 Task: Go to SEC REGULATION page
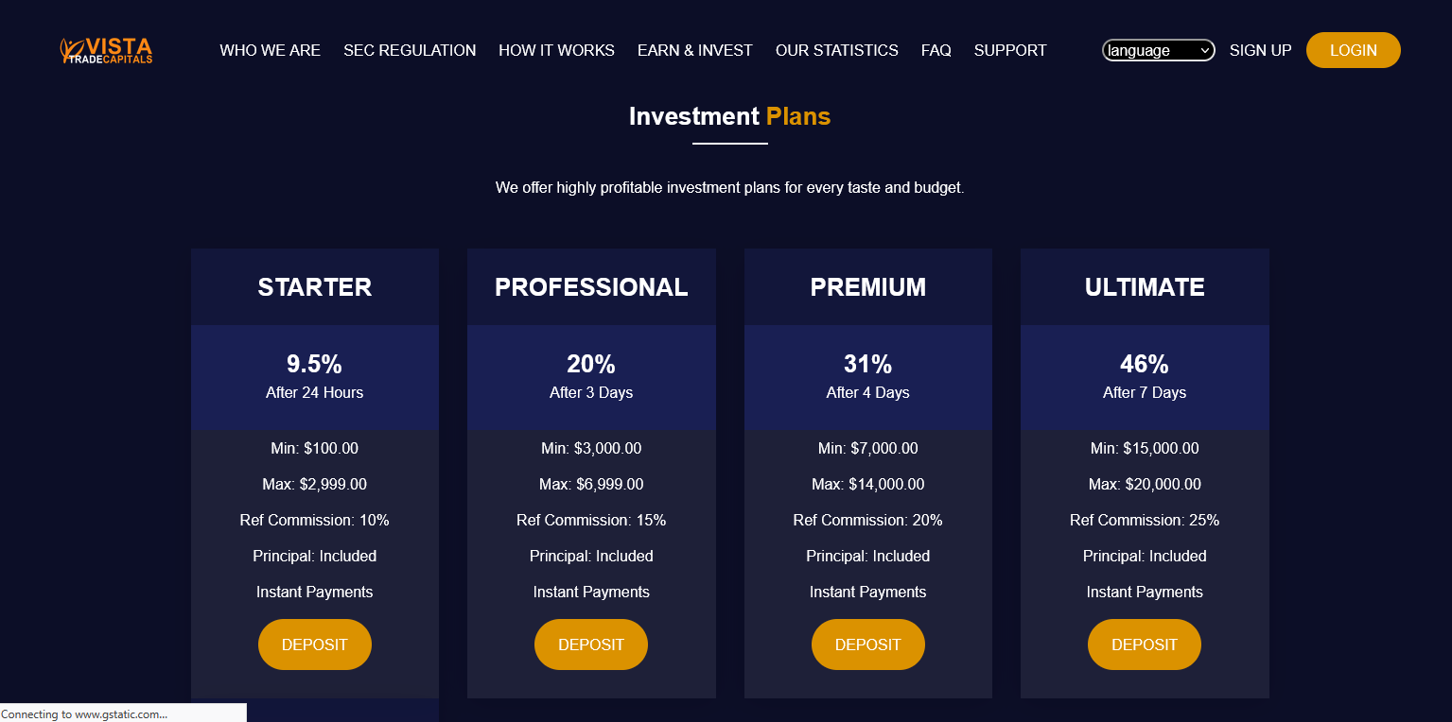click(410, 50)
